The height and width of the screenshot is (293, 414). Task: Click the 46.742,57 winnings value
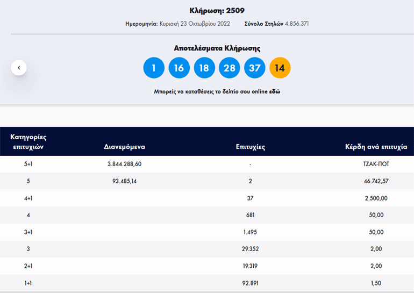click(x=376, y=181)
